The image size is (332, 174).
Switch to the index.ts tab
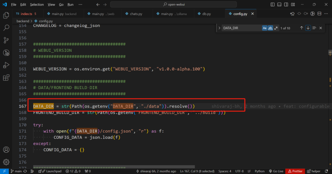(28, 14)
